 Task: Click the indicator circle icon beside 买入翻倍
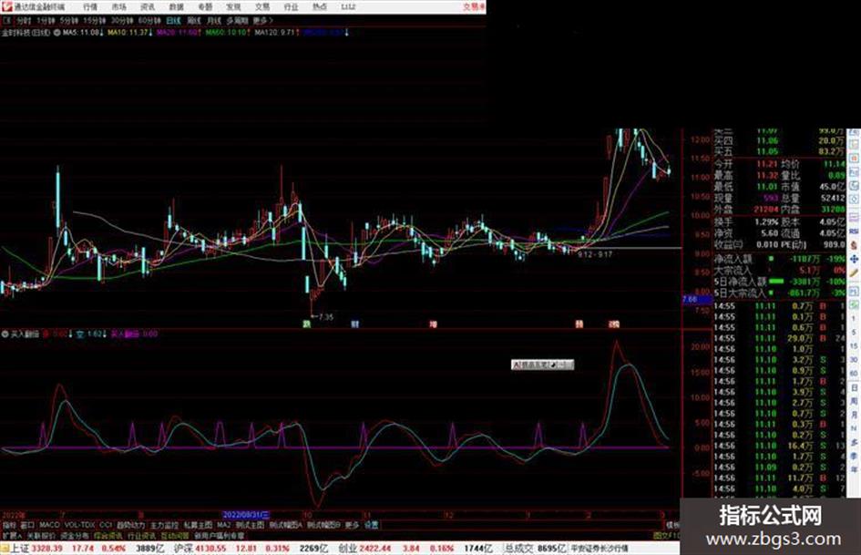[5, 334]
